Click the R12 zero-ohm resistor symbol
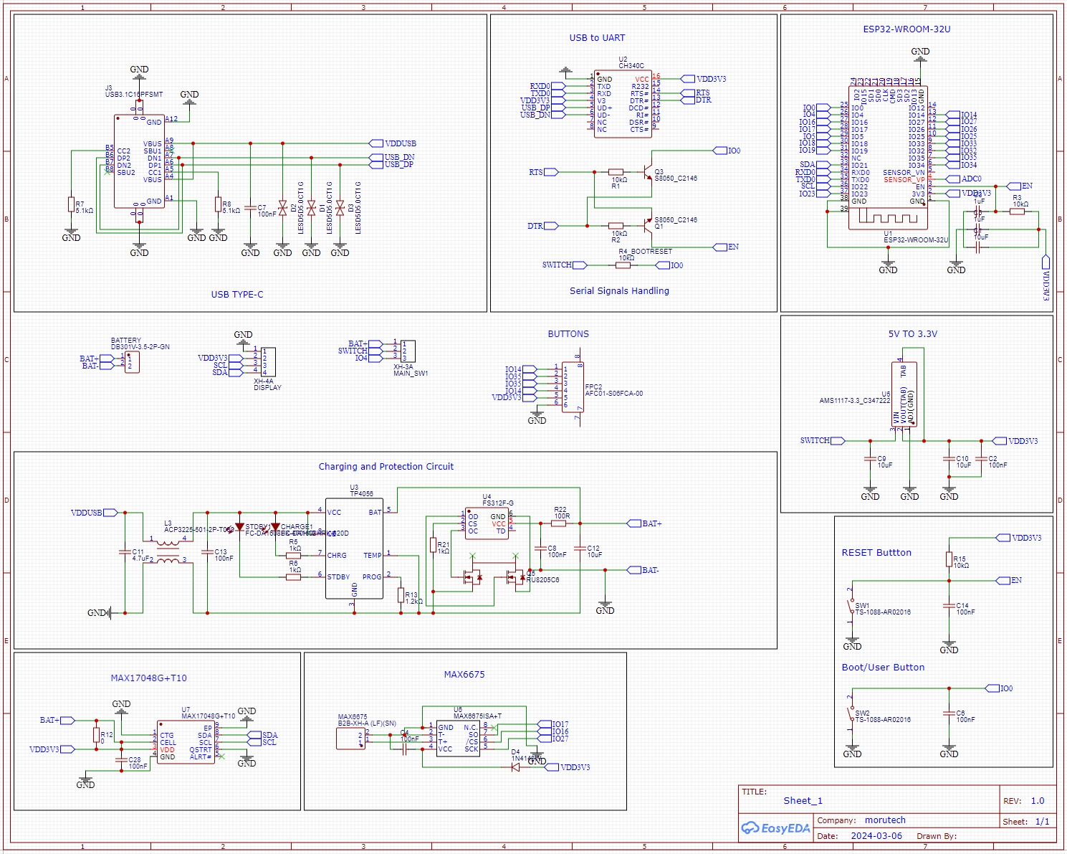 click(96, 735)
